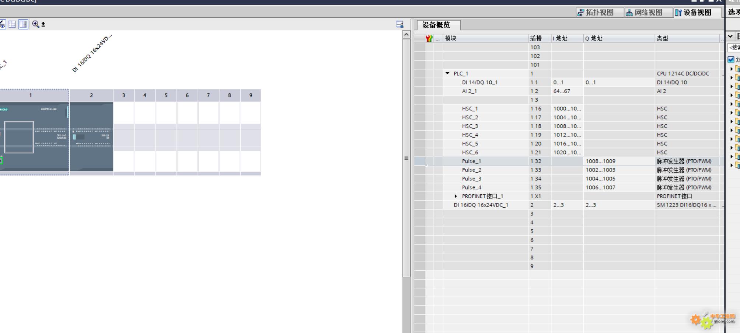Select the PLC_1 row
The height and width of the screenshot is (333, 740).
569,73
